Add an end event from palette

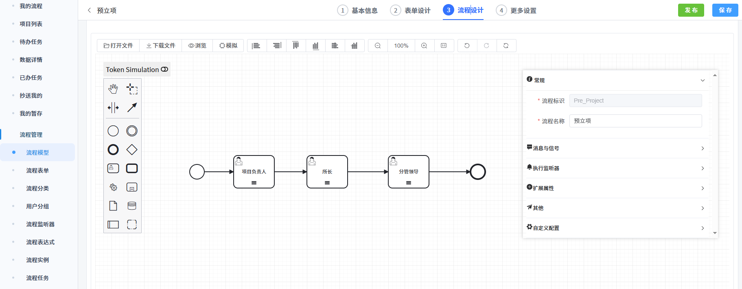pos(113,150)
